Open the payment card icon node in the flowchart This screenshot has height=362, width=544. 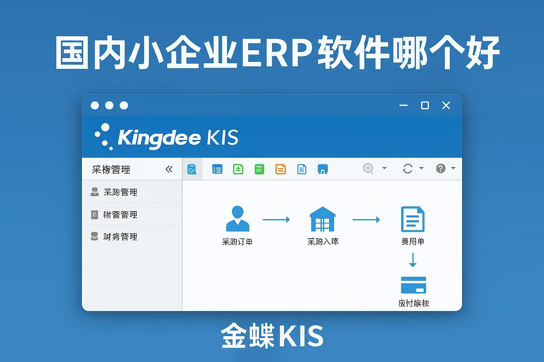coord(413,285)
